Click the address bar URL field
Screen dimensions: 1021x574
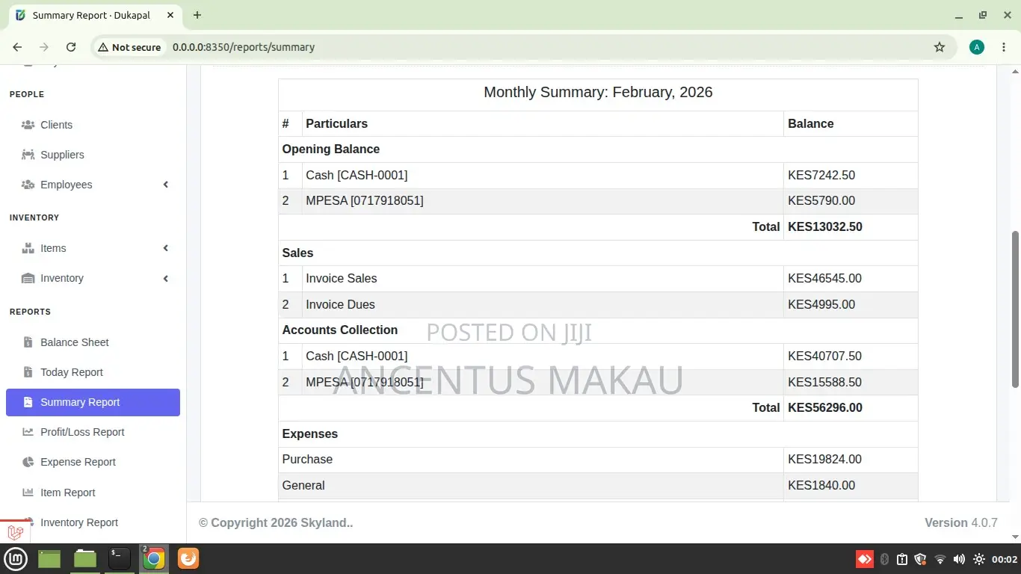tap(523, 47)
